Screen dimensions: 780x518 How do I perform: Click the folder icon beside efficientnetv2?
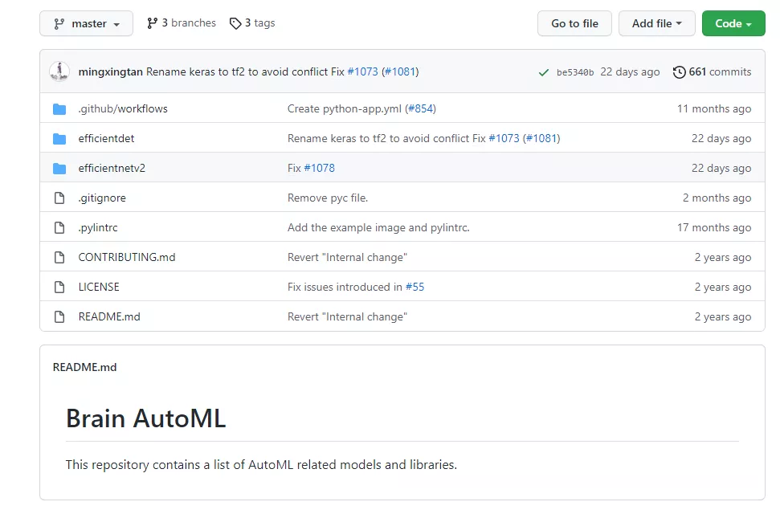[59, 168]
